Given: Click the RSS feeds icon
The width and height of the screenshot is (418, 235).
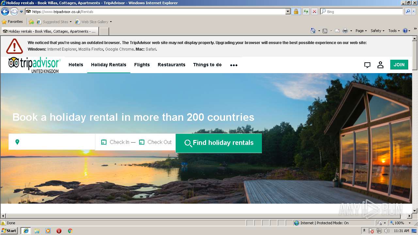Looking at the screenshot, I should [325, 31].
